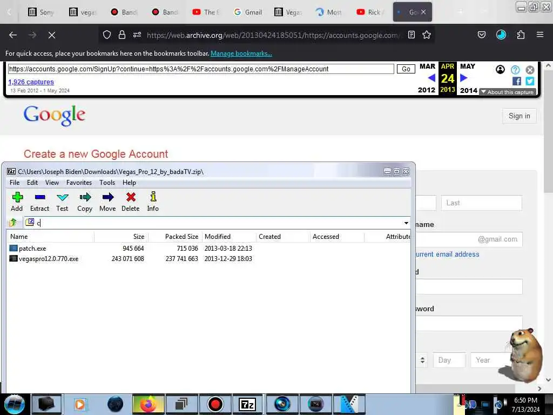Click the taskbar clock showing 6:50 PM

525,404
